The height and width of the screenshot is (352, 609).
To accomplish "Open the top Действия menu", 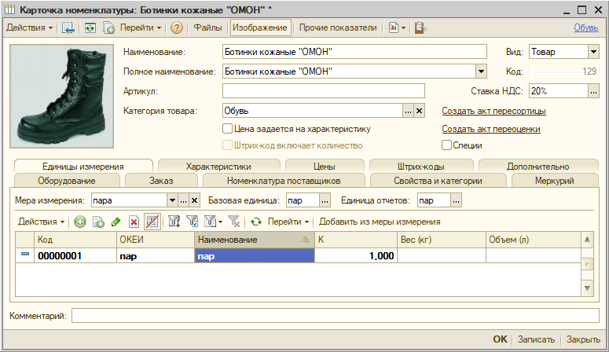I will (30, 27).
